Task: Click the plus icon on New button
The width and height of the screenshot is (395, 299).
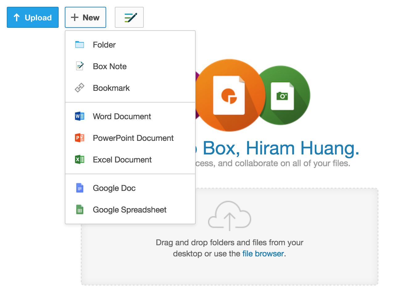Action: (x=75, y=17)
